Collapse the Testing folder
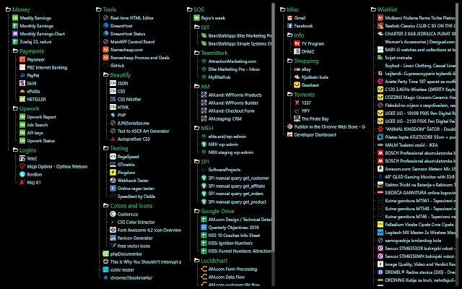The image size is (462, 289). pos(106,148)
